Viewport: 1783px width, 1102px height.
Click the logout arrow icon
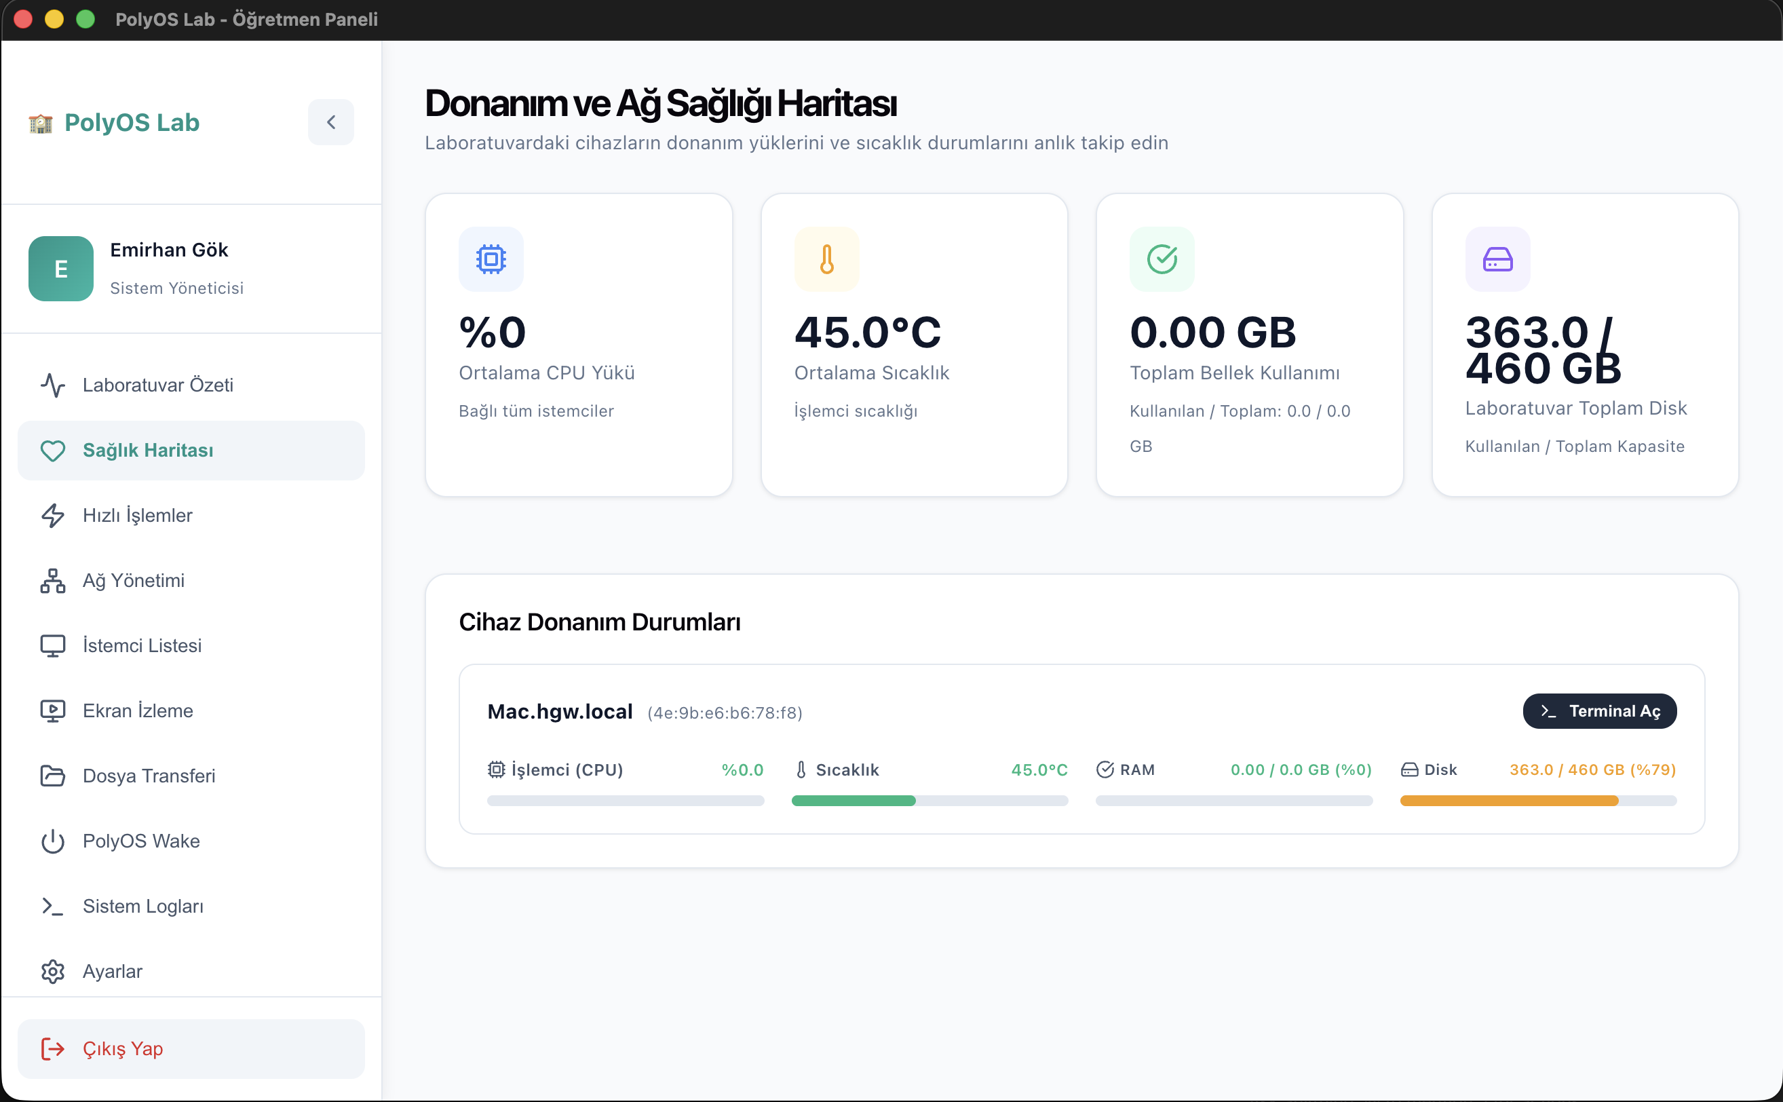click(x=52, y=1049)
